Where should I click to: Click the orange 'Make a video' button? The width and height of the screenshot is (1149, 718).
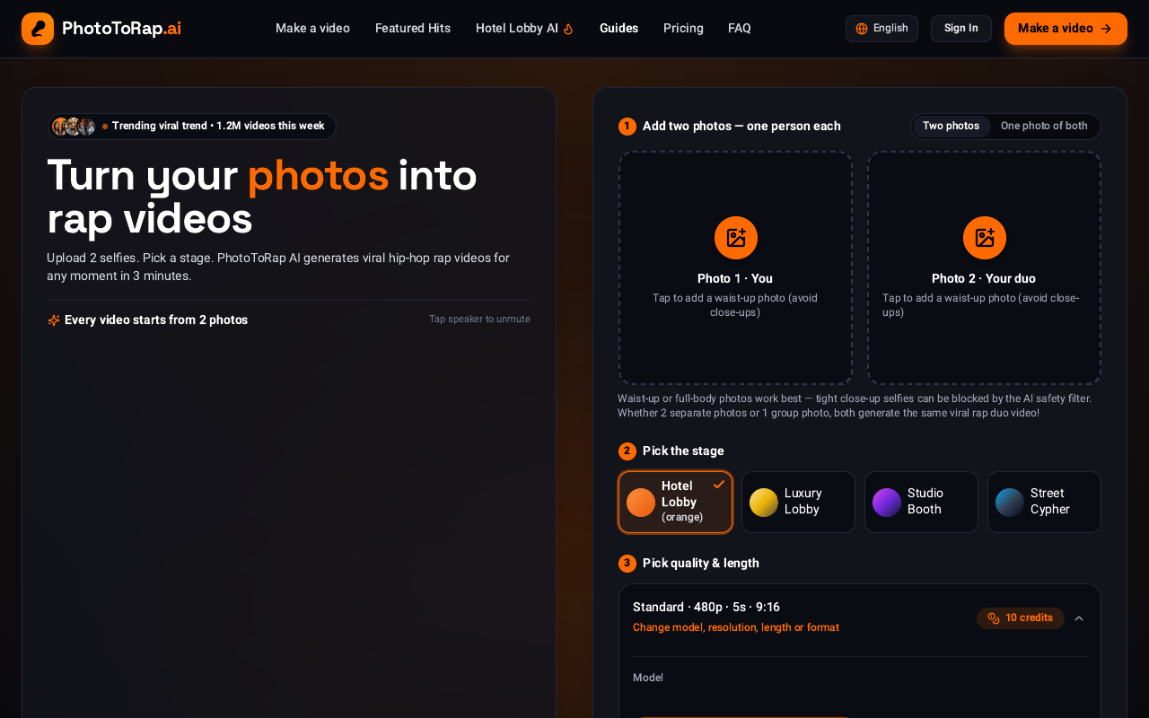(x=1066, y=29)
